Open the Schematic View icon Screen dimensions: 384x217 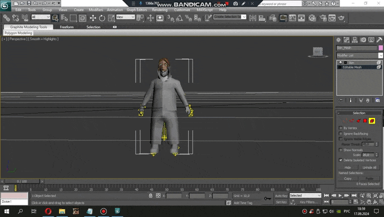pyautogui.click(x=302, y=18)
